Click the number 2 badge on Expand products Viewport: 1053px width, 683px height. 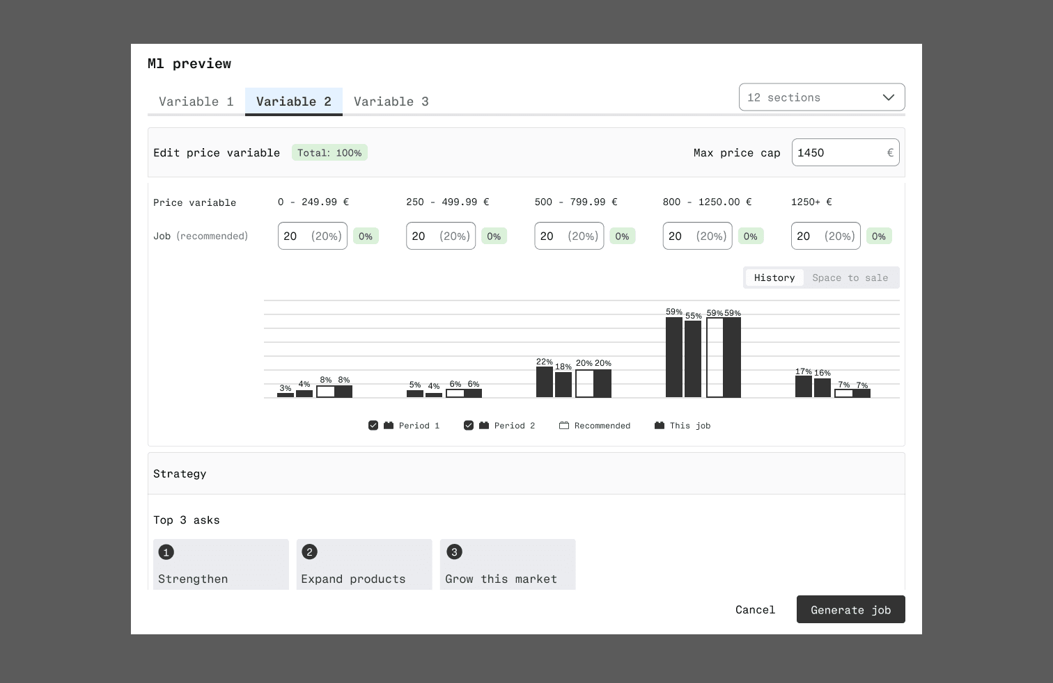(x=309, y=552)
